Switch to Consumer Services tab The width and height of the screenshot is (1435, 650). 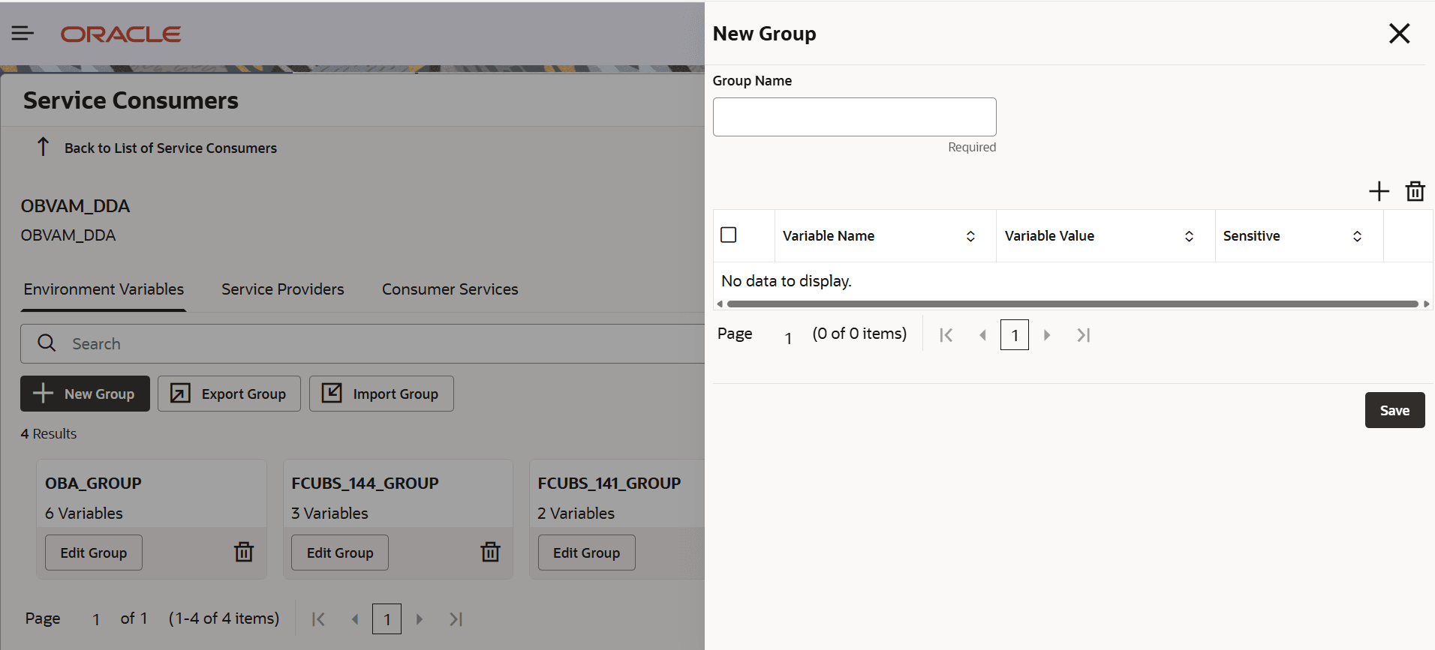click(450, 289)
